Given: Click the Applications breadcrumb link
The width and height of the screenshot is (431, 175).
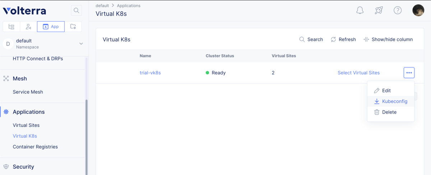Looking at the screenshot, I should (x=129, y=6).
